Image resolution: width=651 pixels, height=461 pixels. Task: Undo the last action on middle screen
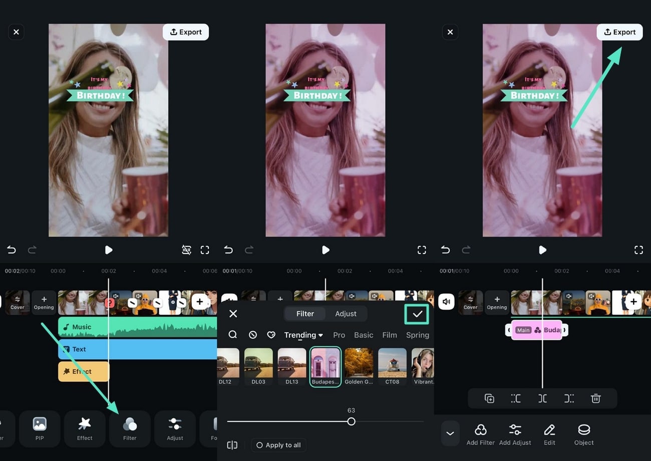coord(228,250)
